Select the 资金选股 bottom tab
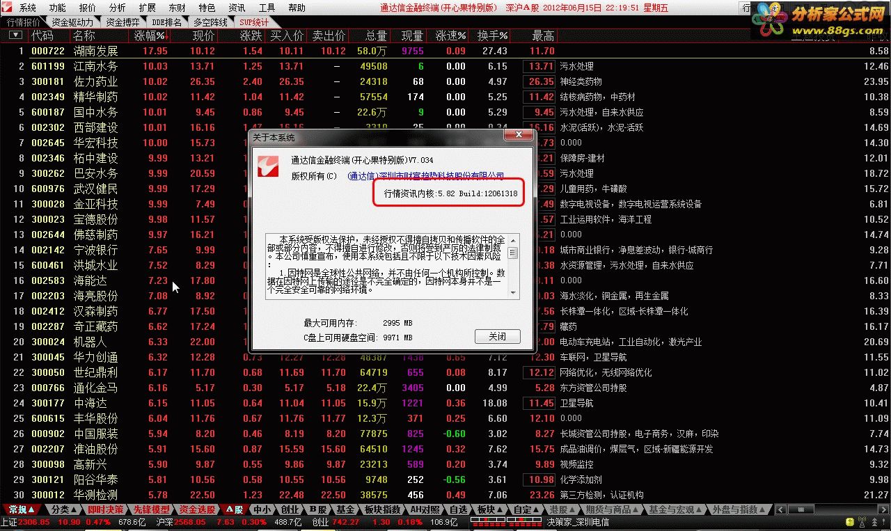The width and height of the screenshot is (891, 531). [x=197, y=509]
